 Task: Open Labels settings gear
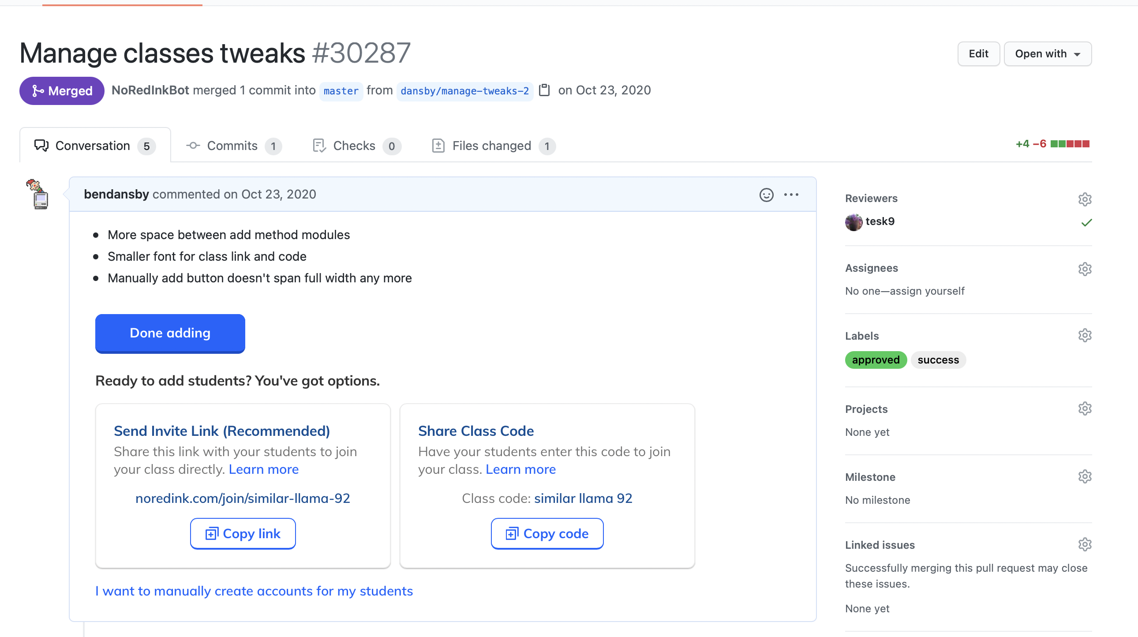[x=1085, y=335]
